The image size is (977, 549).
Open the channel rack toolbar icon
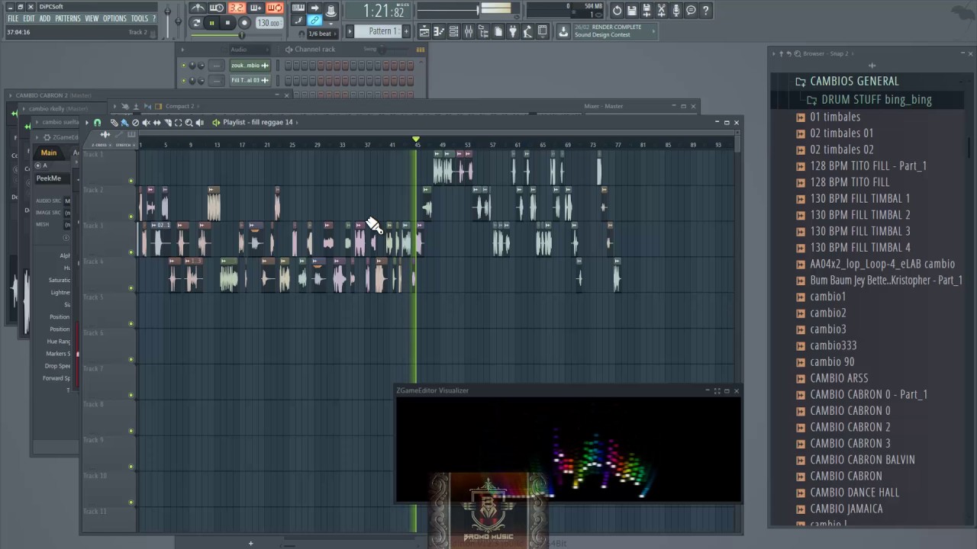[453, 31]
